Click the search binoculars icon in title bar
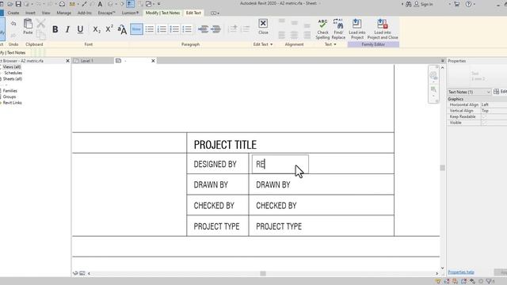The width and height of the screenshot is (507, 285). click(x=409, y=4)
